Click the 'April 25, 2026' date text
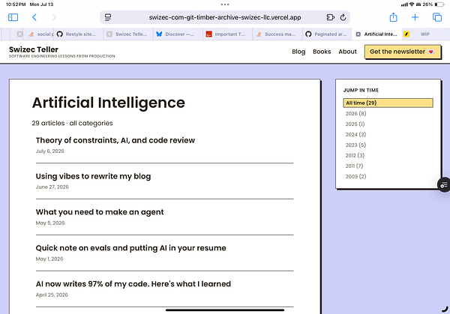This screenshot has height=314, width=450. point(52,295)
